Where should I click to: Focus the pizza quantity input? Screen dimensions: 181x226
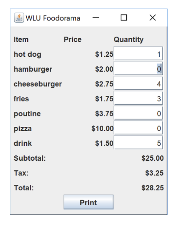point(138,128)
